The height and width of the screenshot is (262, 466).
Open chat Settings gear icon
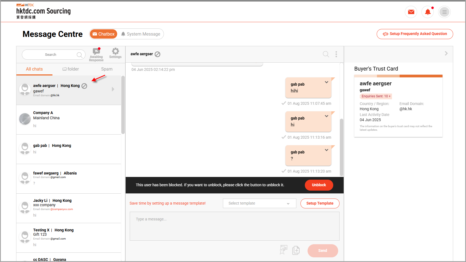(x=115, y=53)
